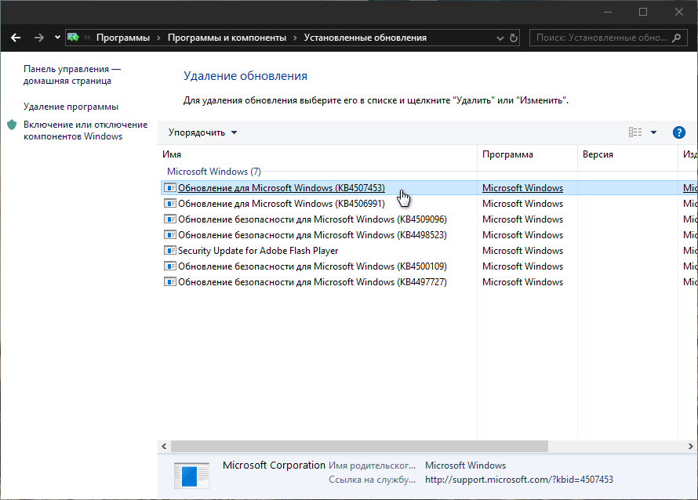Click the icon of security update KB4509096

click(x=169, y=219)
